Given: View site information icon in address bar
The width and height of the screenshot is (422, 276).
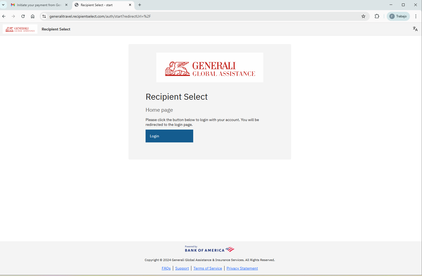Looking at the screenshot, I should 44,16.
